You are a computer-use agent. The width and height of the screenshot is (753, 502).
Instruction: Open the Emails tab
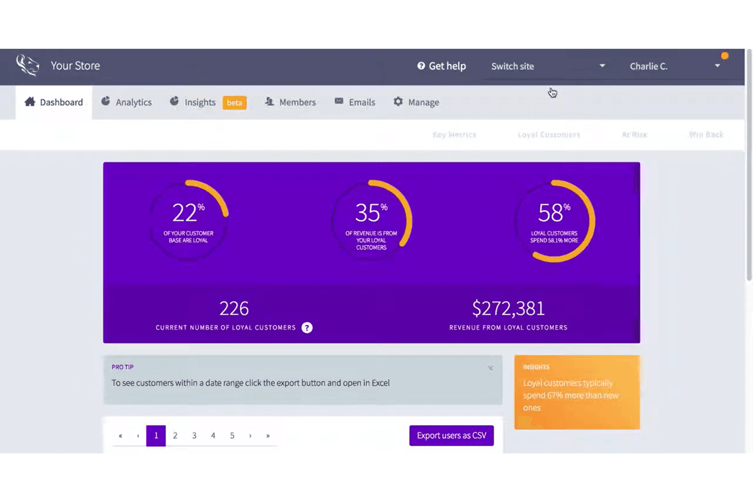[355, 102]
